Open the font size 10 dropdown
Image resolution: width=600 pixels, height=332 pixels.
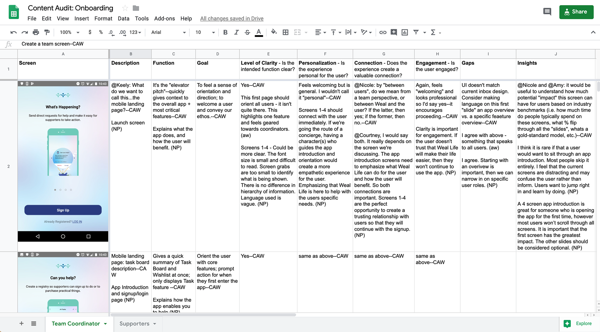[x=205, y=32]
